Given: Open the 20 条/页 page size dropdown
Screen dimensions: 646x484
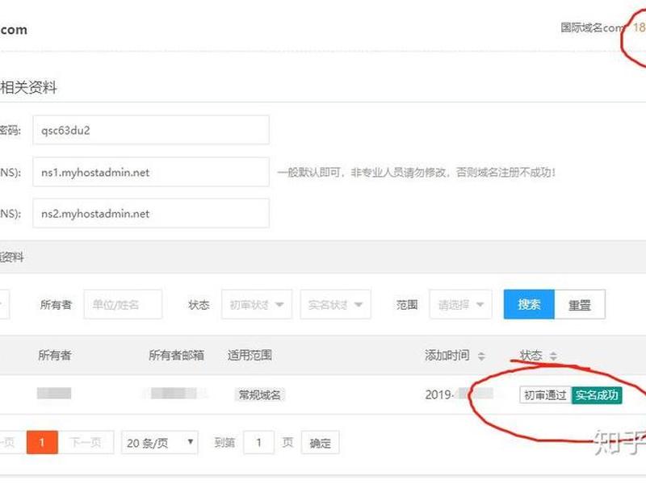Looking at the screenshot, I should point(160,442).
